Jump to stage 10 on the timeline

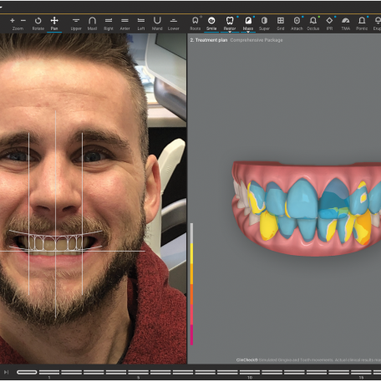pyautogui.click(x=250, y=372)
